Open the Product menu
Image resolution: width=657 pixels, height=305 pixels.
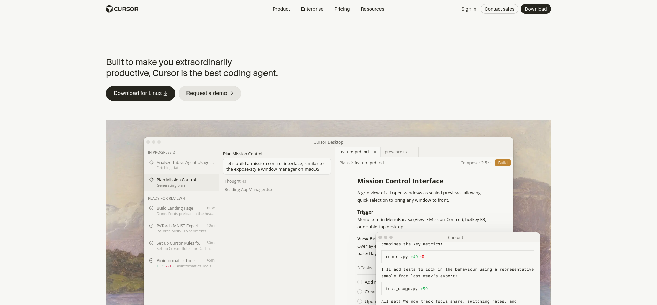[x=281, y=9]
